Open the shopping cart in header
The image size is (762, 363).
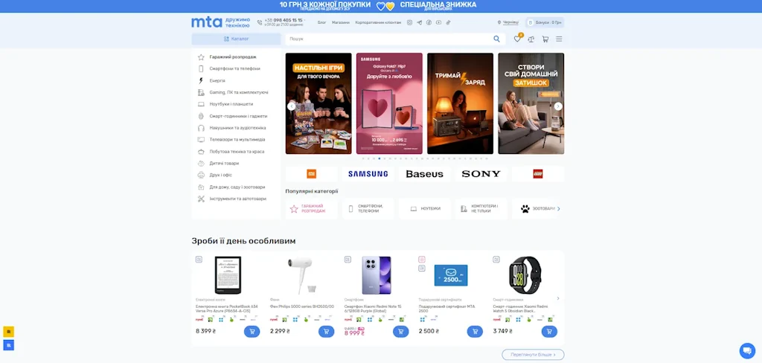545,39
